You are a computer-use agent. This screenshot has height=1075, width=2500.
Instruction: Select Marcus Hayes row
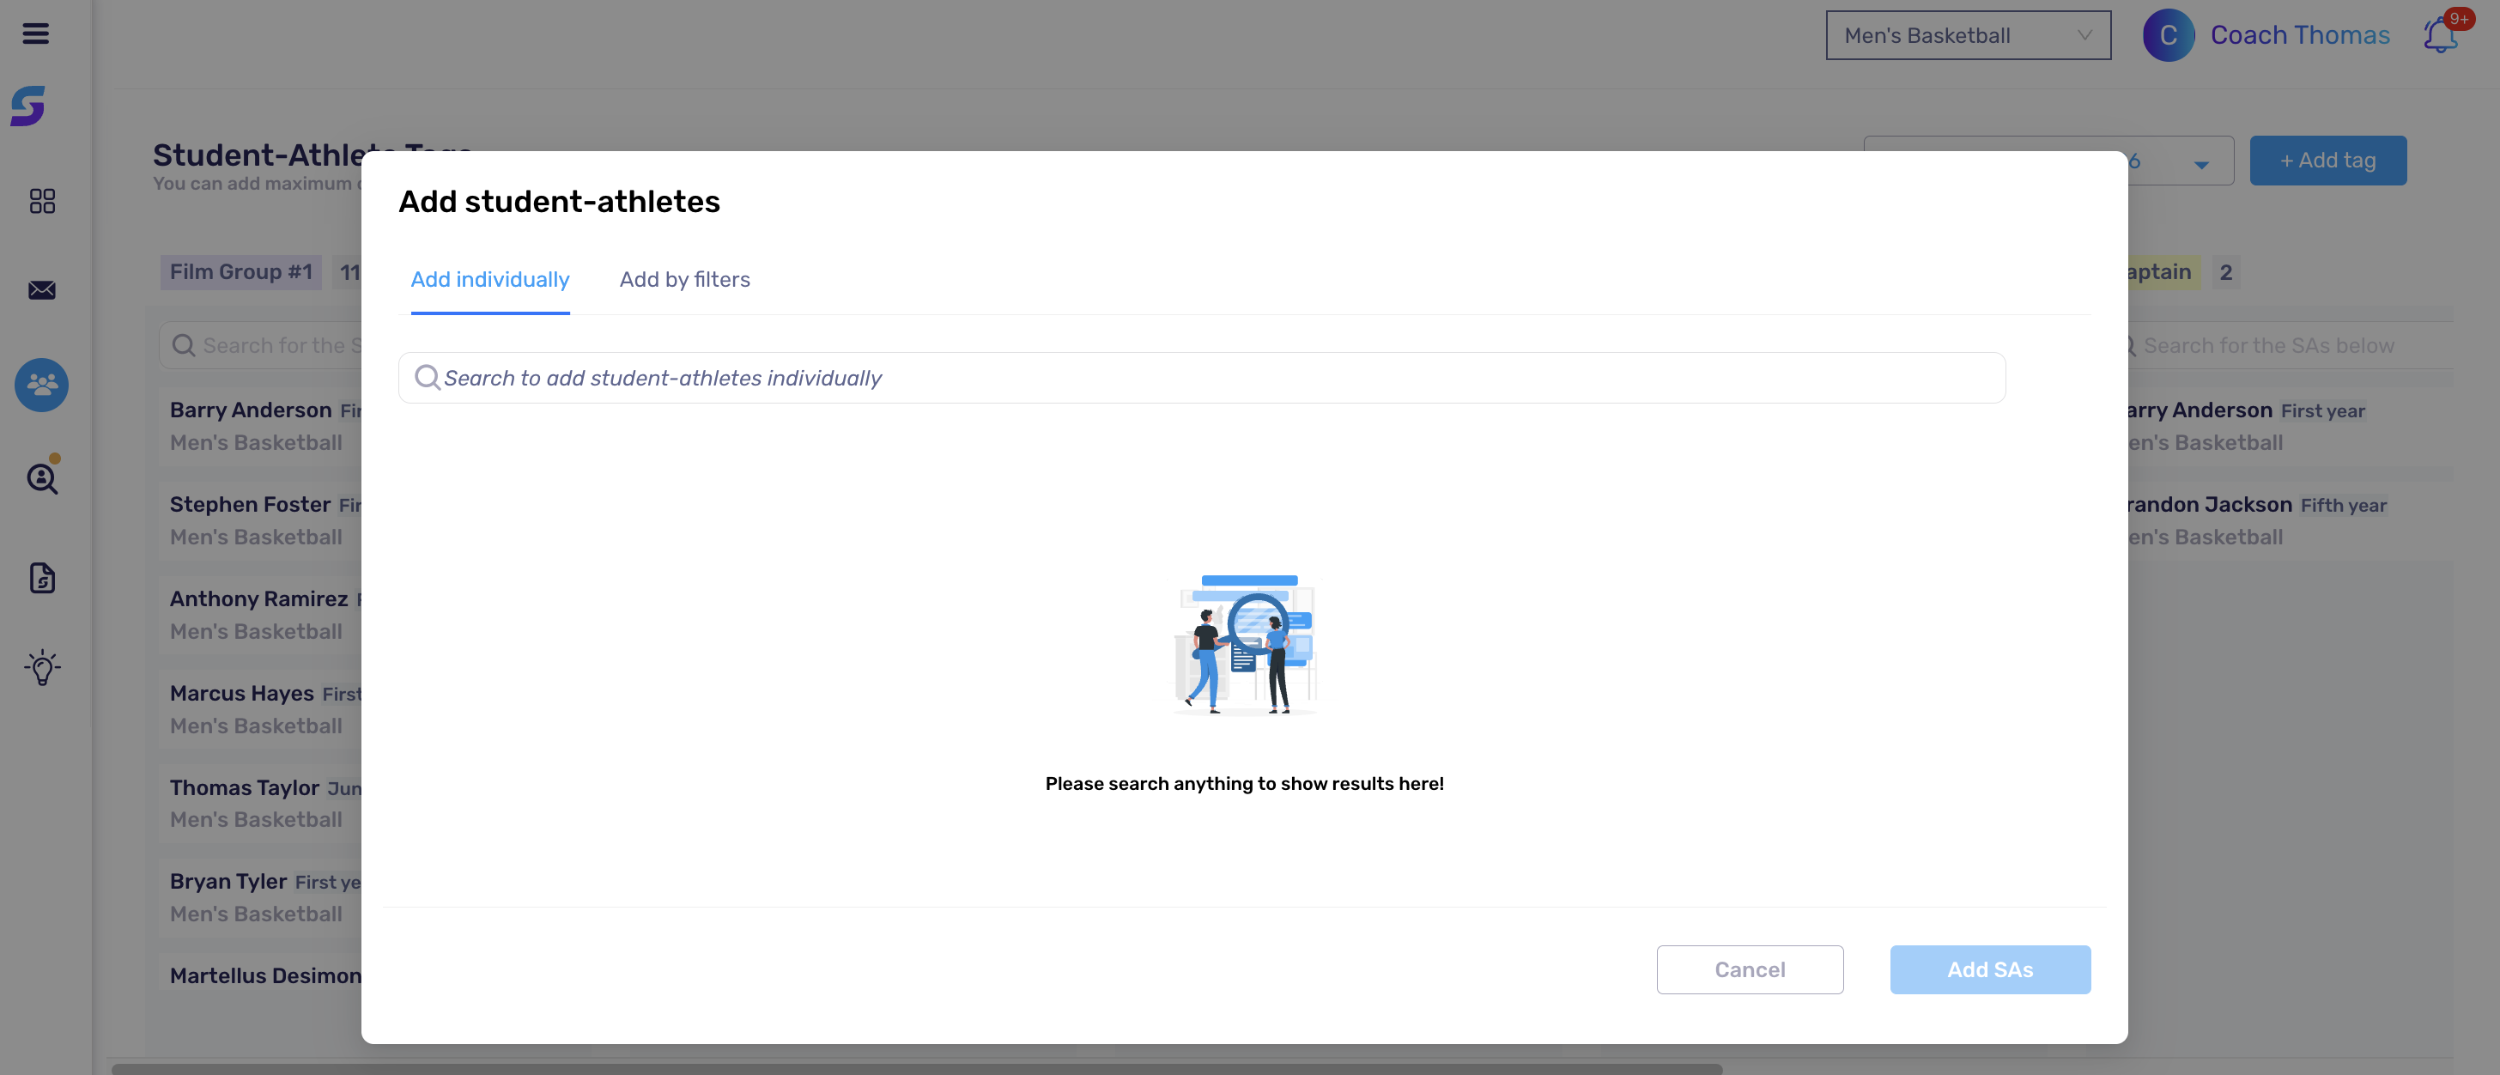coord(260,709)
